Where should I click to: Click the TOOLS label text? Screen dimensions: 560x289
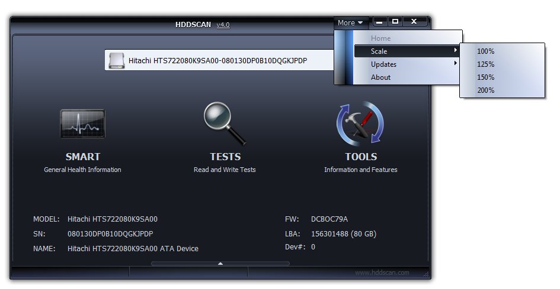point(361,157)
